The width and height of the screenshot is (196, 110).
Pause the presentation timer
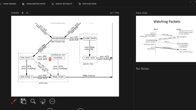pyautogui.click(x=22, y=13)
